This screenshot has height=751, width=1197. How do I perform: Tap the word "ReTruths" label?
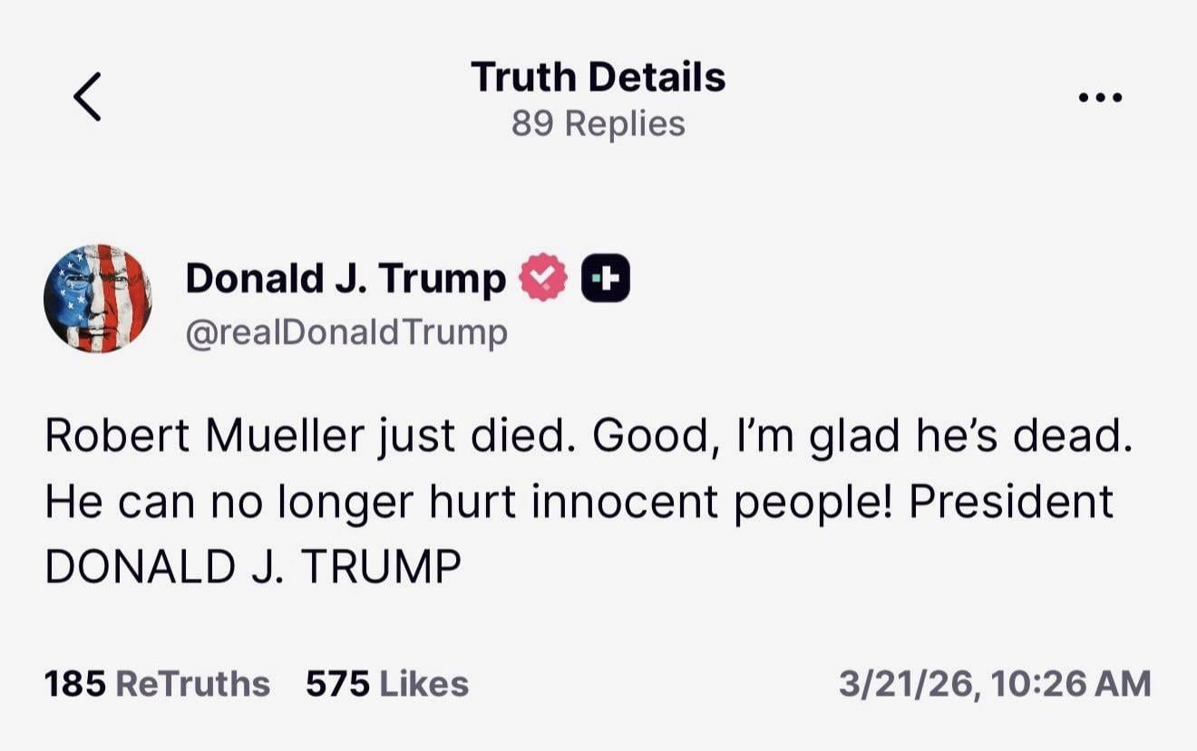point(194,683)
